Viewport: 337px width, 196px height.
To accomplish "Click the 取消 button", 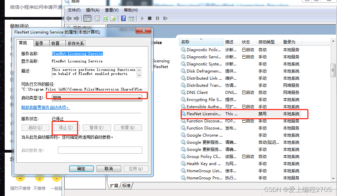I will pos(109,169).
